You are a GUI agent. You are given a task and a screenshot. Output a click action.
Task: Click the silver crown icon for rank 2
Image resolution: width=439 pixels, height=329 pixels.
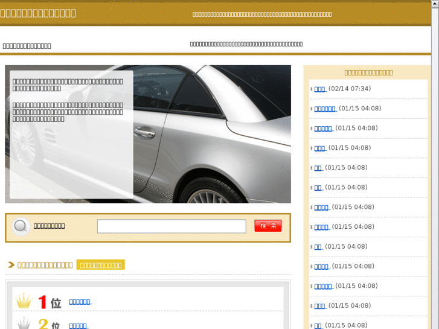24,324
